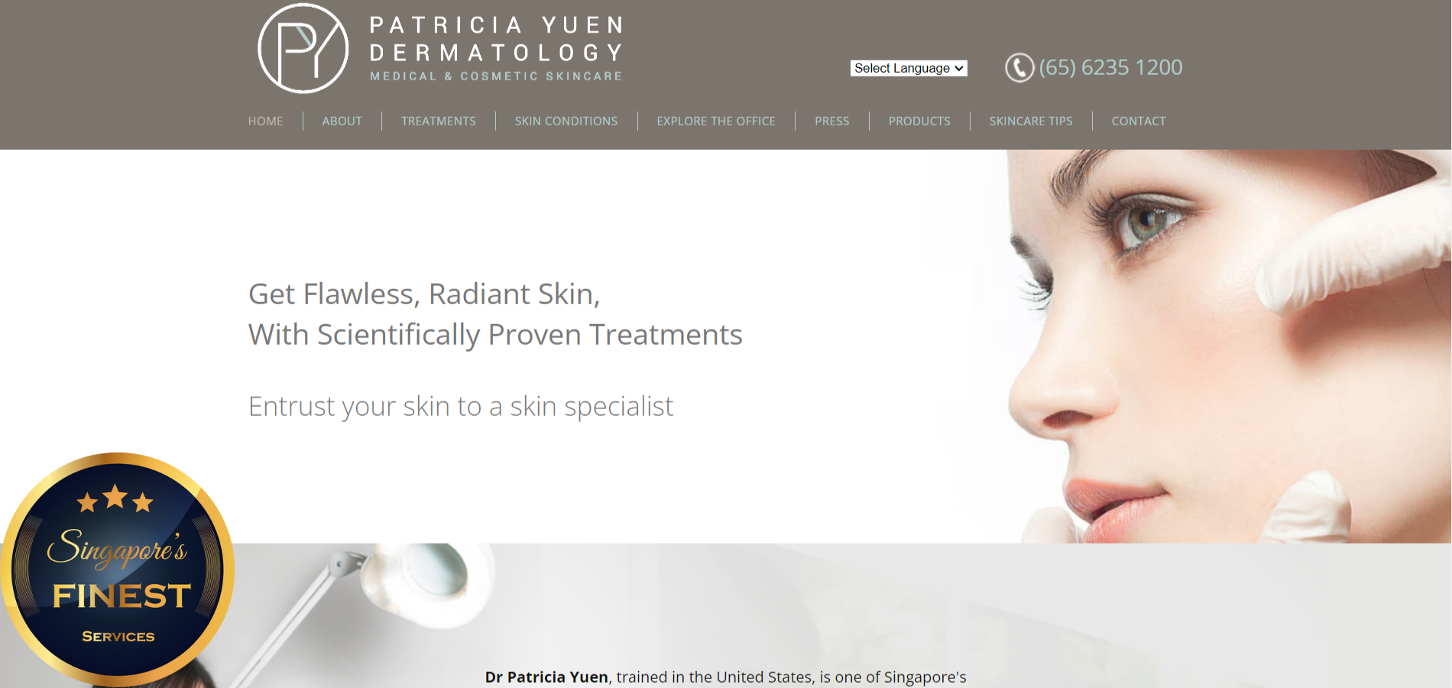Open SKIN CONDITIONS in the navigation

(x=566, y=121)
